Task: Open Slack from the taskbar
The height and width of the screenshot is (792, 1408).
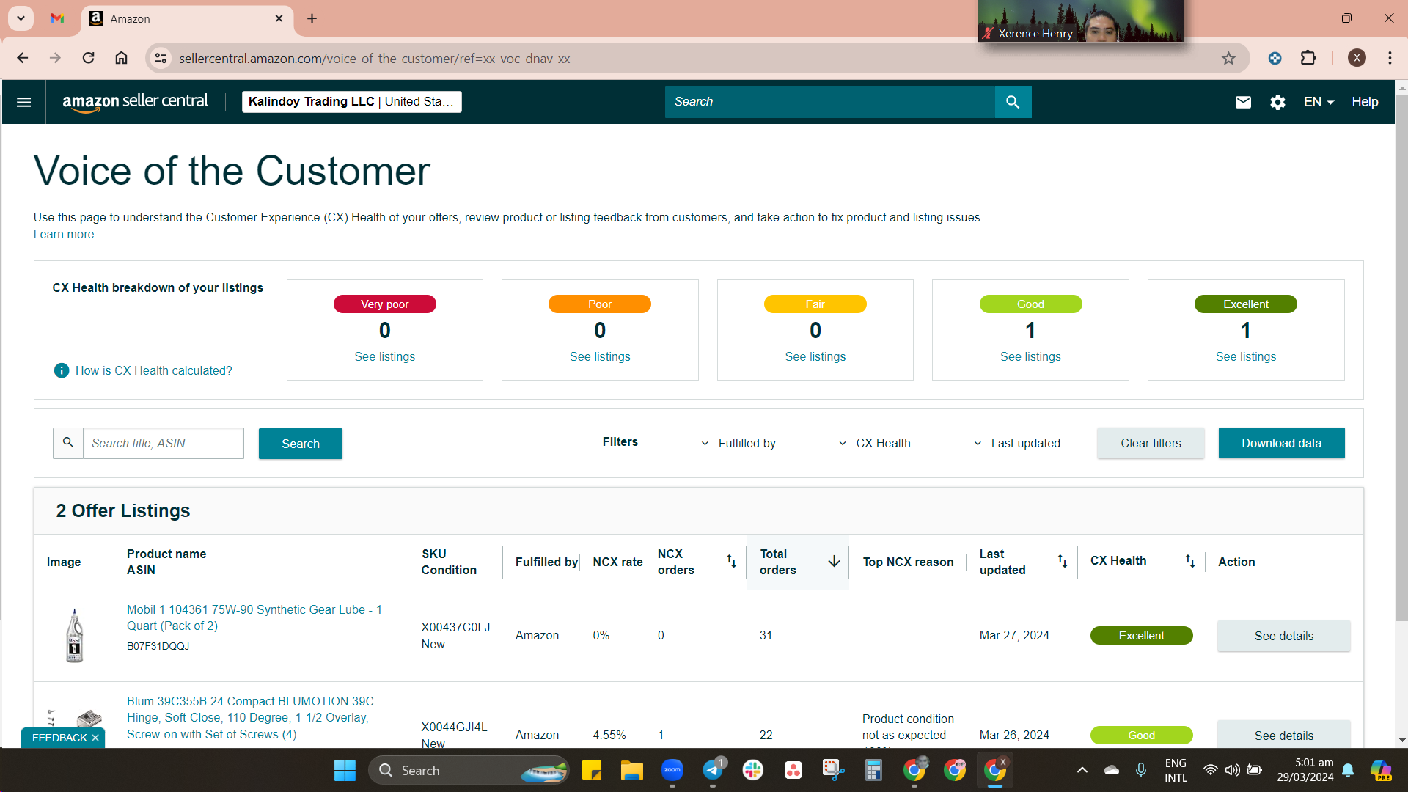Action: (x=753, y=770)
